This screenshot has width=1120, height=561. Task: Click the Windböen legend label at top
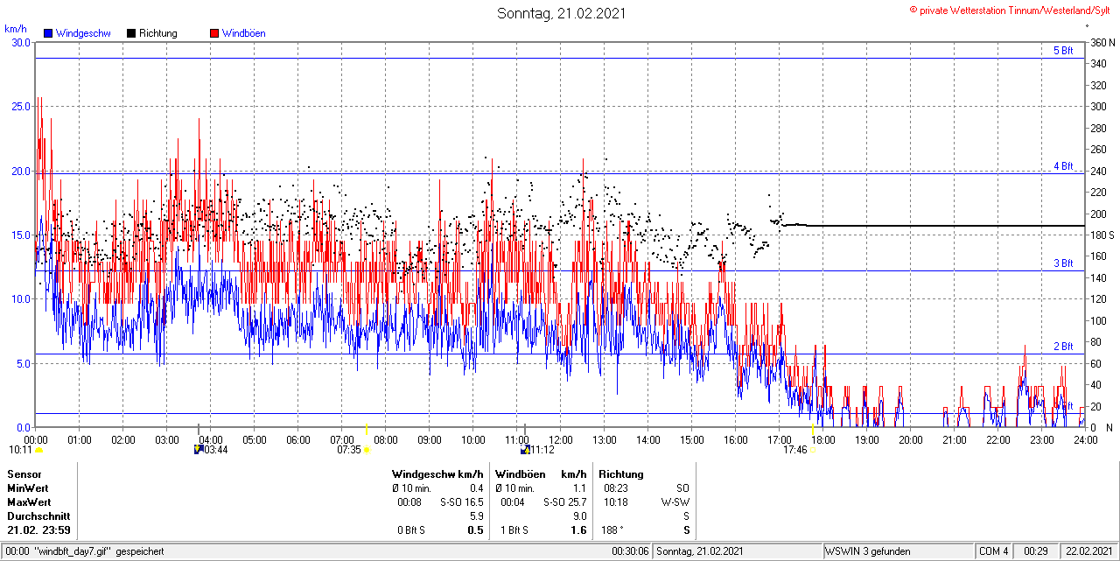pyautogui.click(x=244, y=33)
